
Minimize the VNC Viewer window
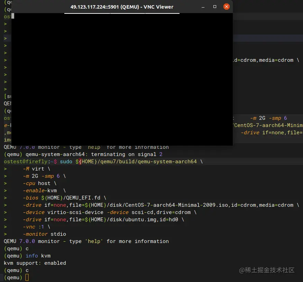[203, 7]
